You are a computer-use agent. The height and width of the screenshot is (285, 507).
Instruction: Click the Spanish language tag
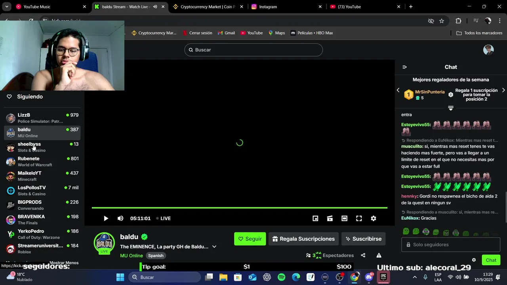click(156, 256)
